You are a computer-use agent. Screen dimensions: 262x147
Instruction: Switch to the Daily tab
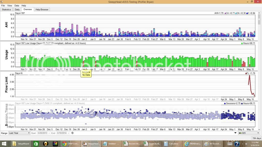point(17,9)
